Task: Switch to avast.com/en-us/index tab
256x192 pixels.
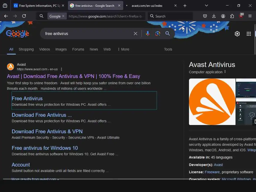Action: click(x=147, y=6)
